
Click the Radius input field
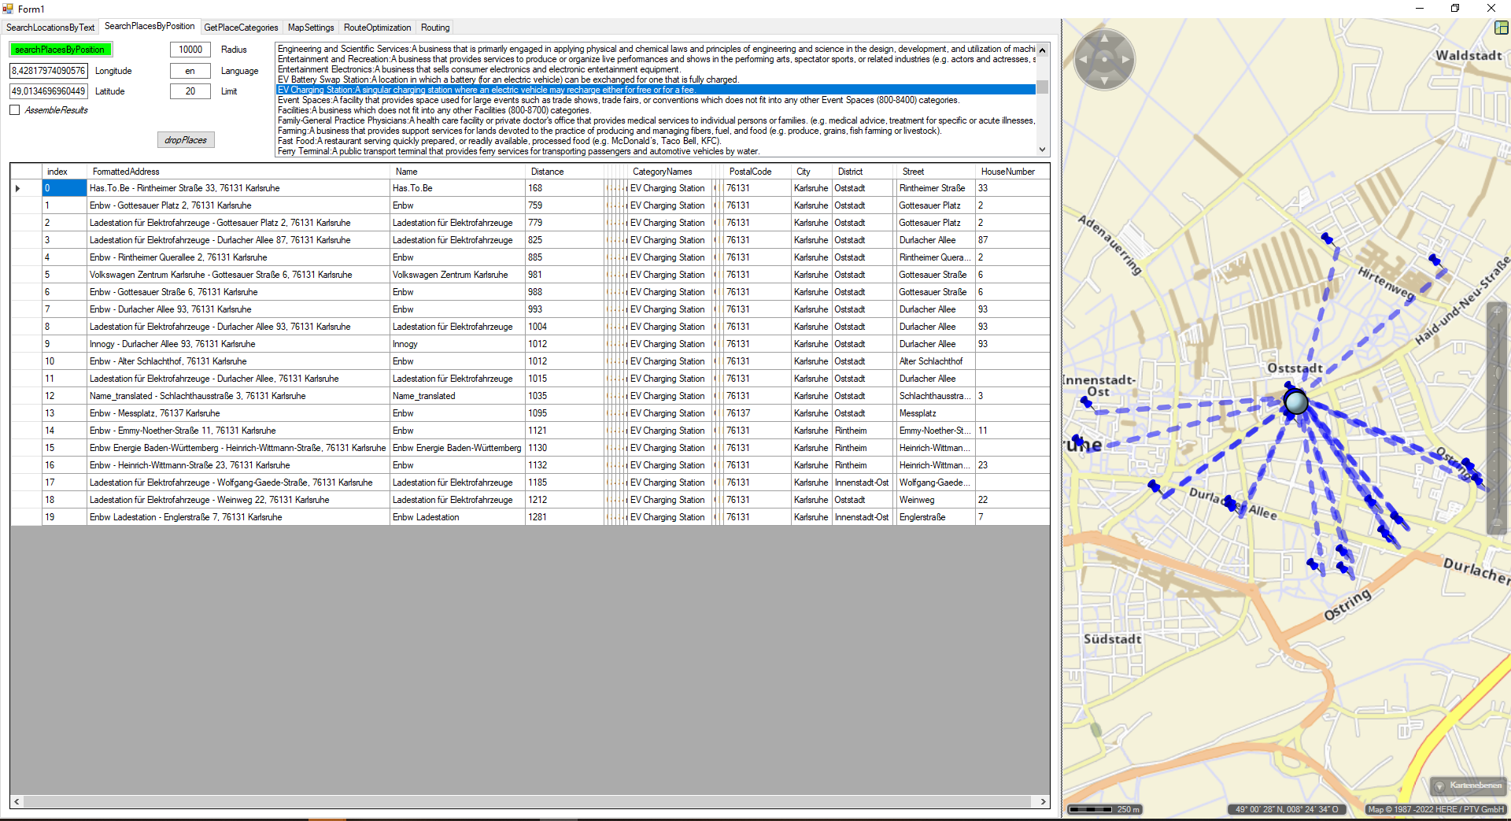pyautogui.click(x=190, y=50)
